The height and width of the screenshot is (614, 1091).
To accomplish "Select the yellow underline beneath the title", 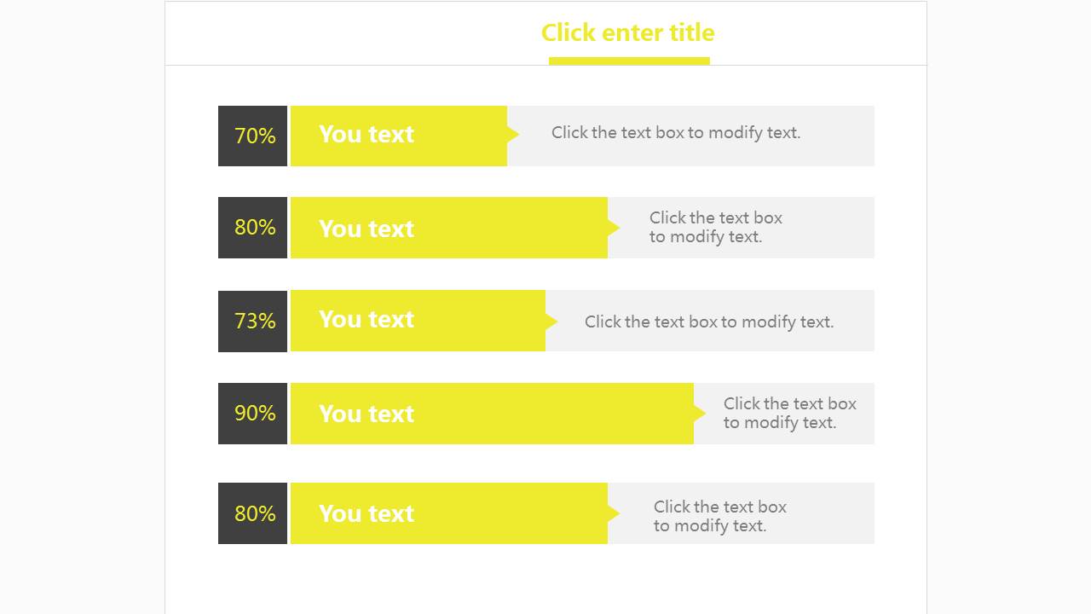I will click(629, 61).
